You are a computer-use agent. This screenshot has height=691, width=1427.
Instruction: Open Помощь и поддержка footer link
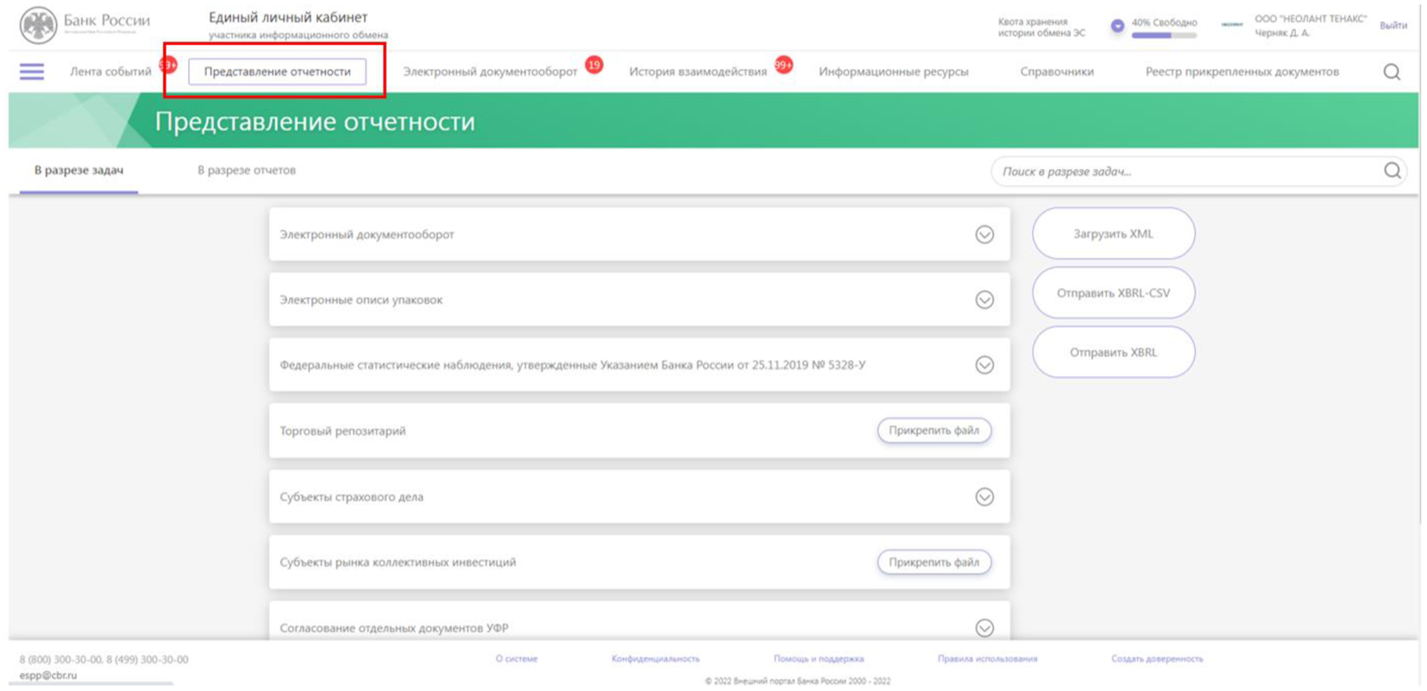[x=818, y=659]
